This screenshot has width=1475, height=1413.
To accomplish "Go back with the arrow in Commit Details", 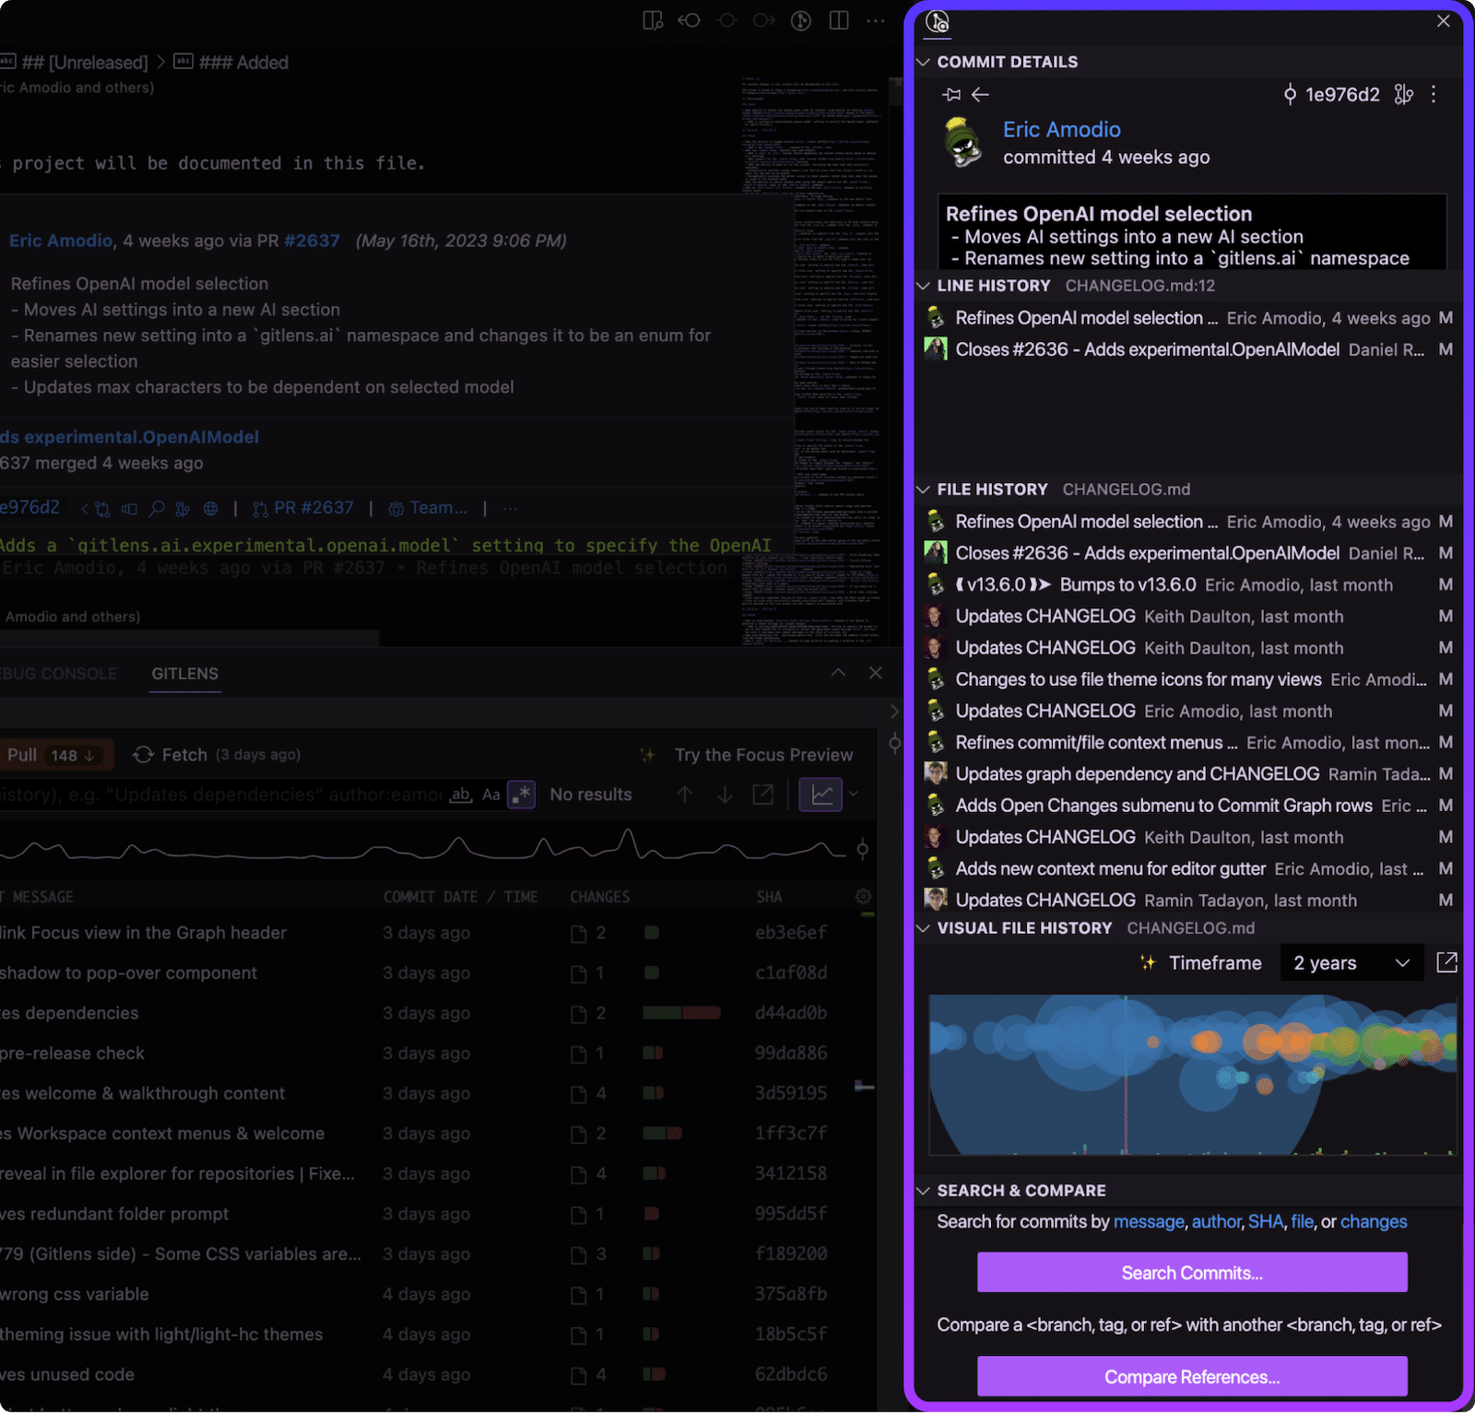I will coord(981,94).
